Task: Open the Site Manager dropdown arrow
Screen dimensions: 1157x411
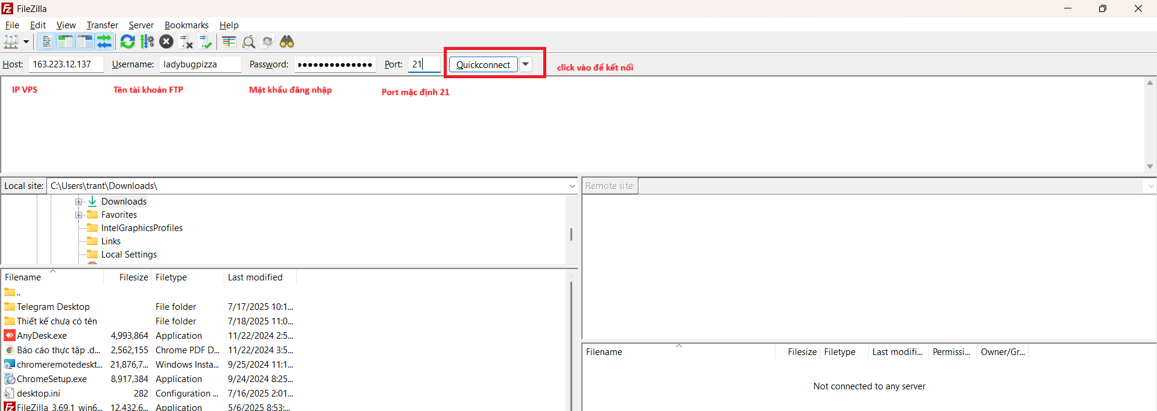Action: pyautogui.click(x=26, y=42)
